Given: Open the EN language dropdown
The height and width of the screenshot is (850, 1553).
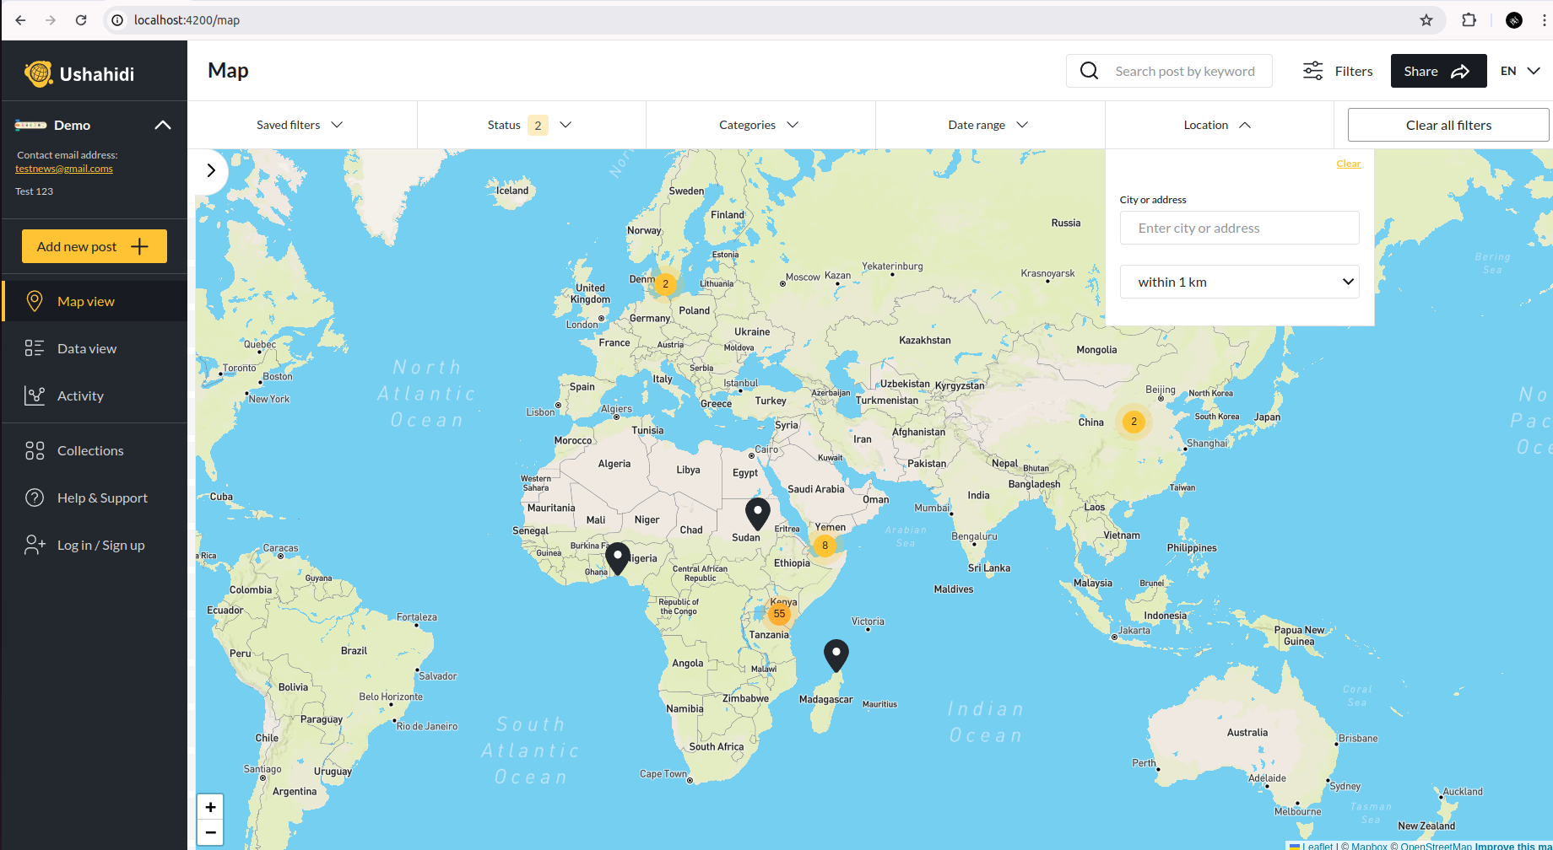Looking at the screenshot, I should 1521,71.
